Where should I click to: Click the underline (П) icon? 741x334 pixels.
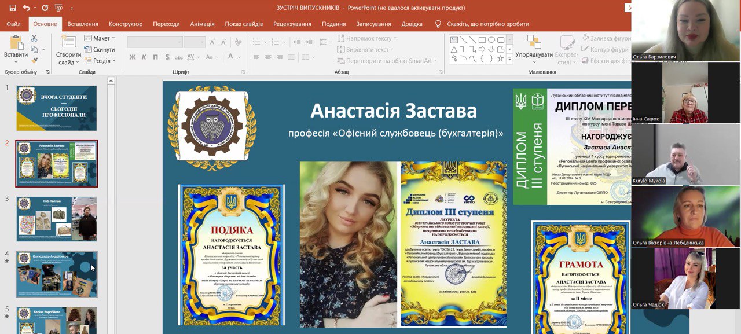pos(155,58)
